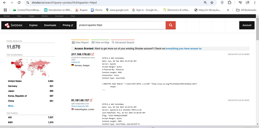Open the More... menu in top bar
Viewport: 259px width, 128px height.
coord(73,16)
